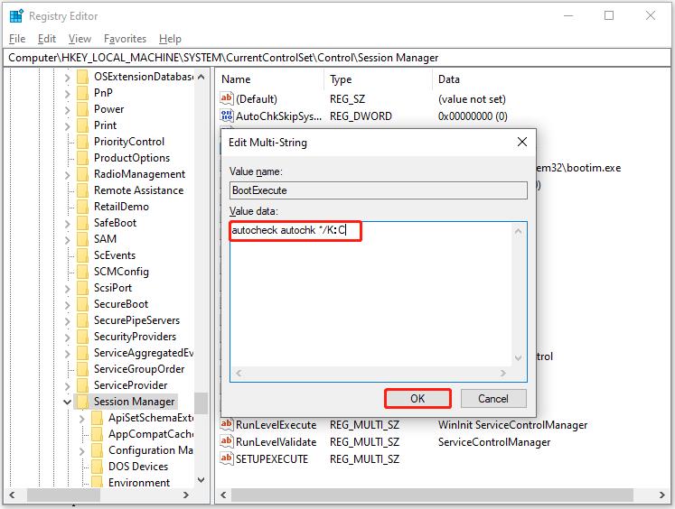Screen dimensions: 675x509
Task: Click the RadioManagement folder icon
Action: click(x=82, y=174)
